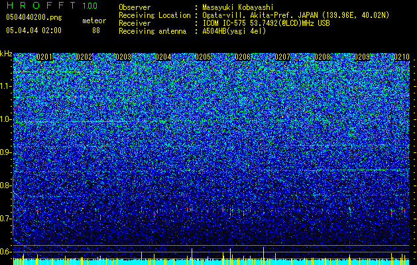Click the date stamp 05.04.04 02:00
This screenshot has width=417, height=265.
34,30
